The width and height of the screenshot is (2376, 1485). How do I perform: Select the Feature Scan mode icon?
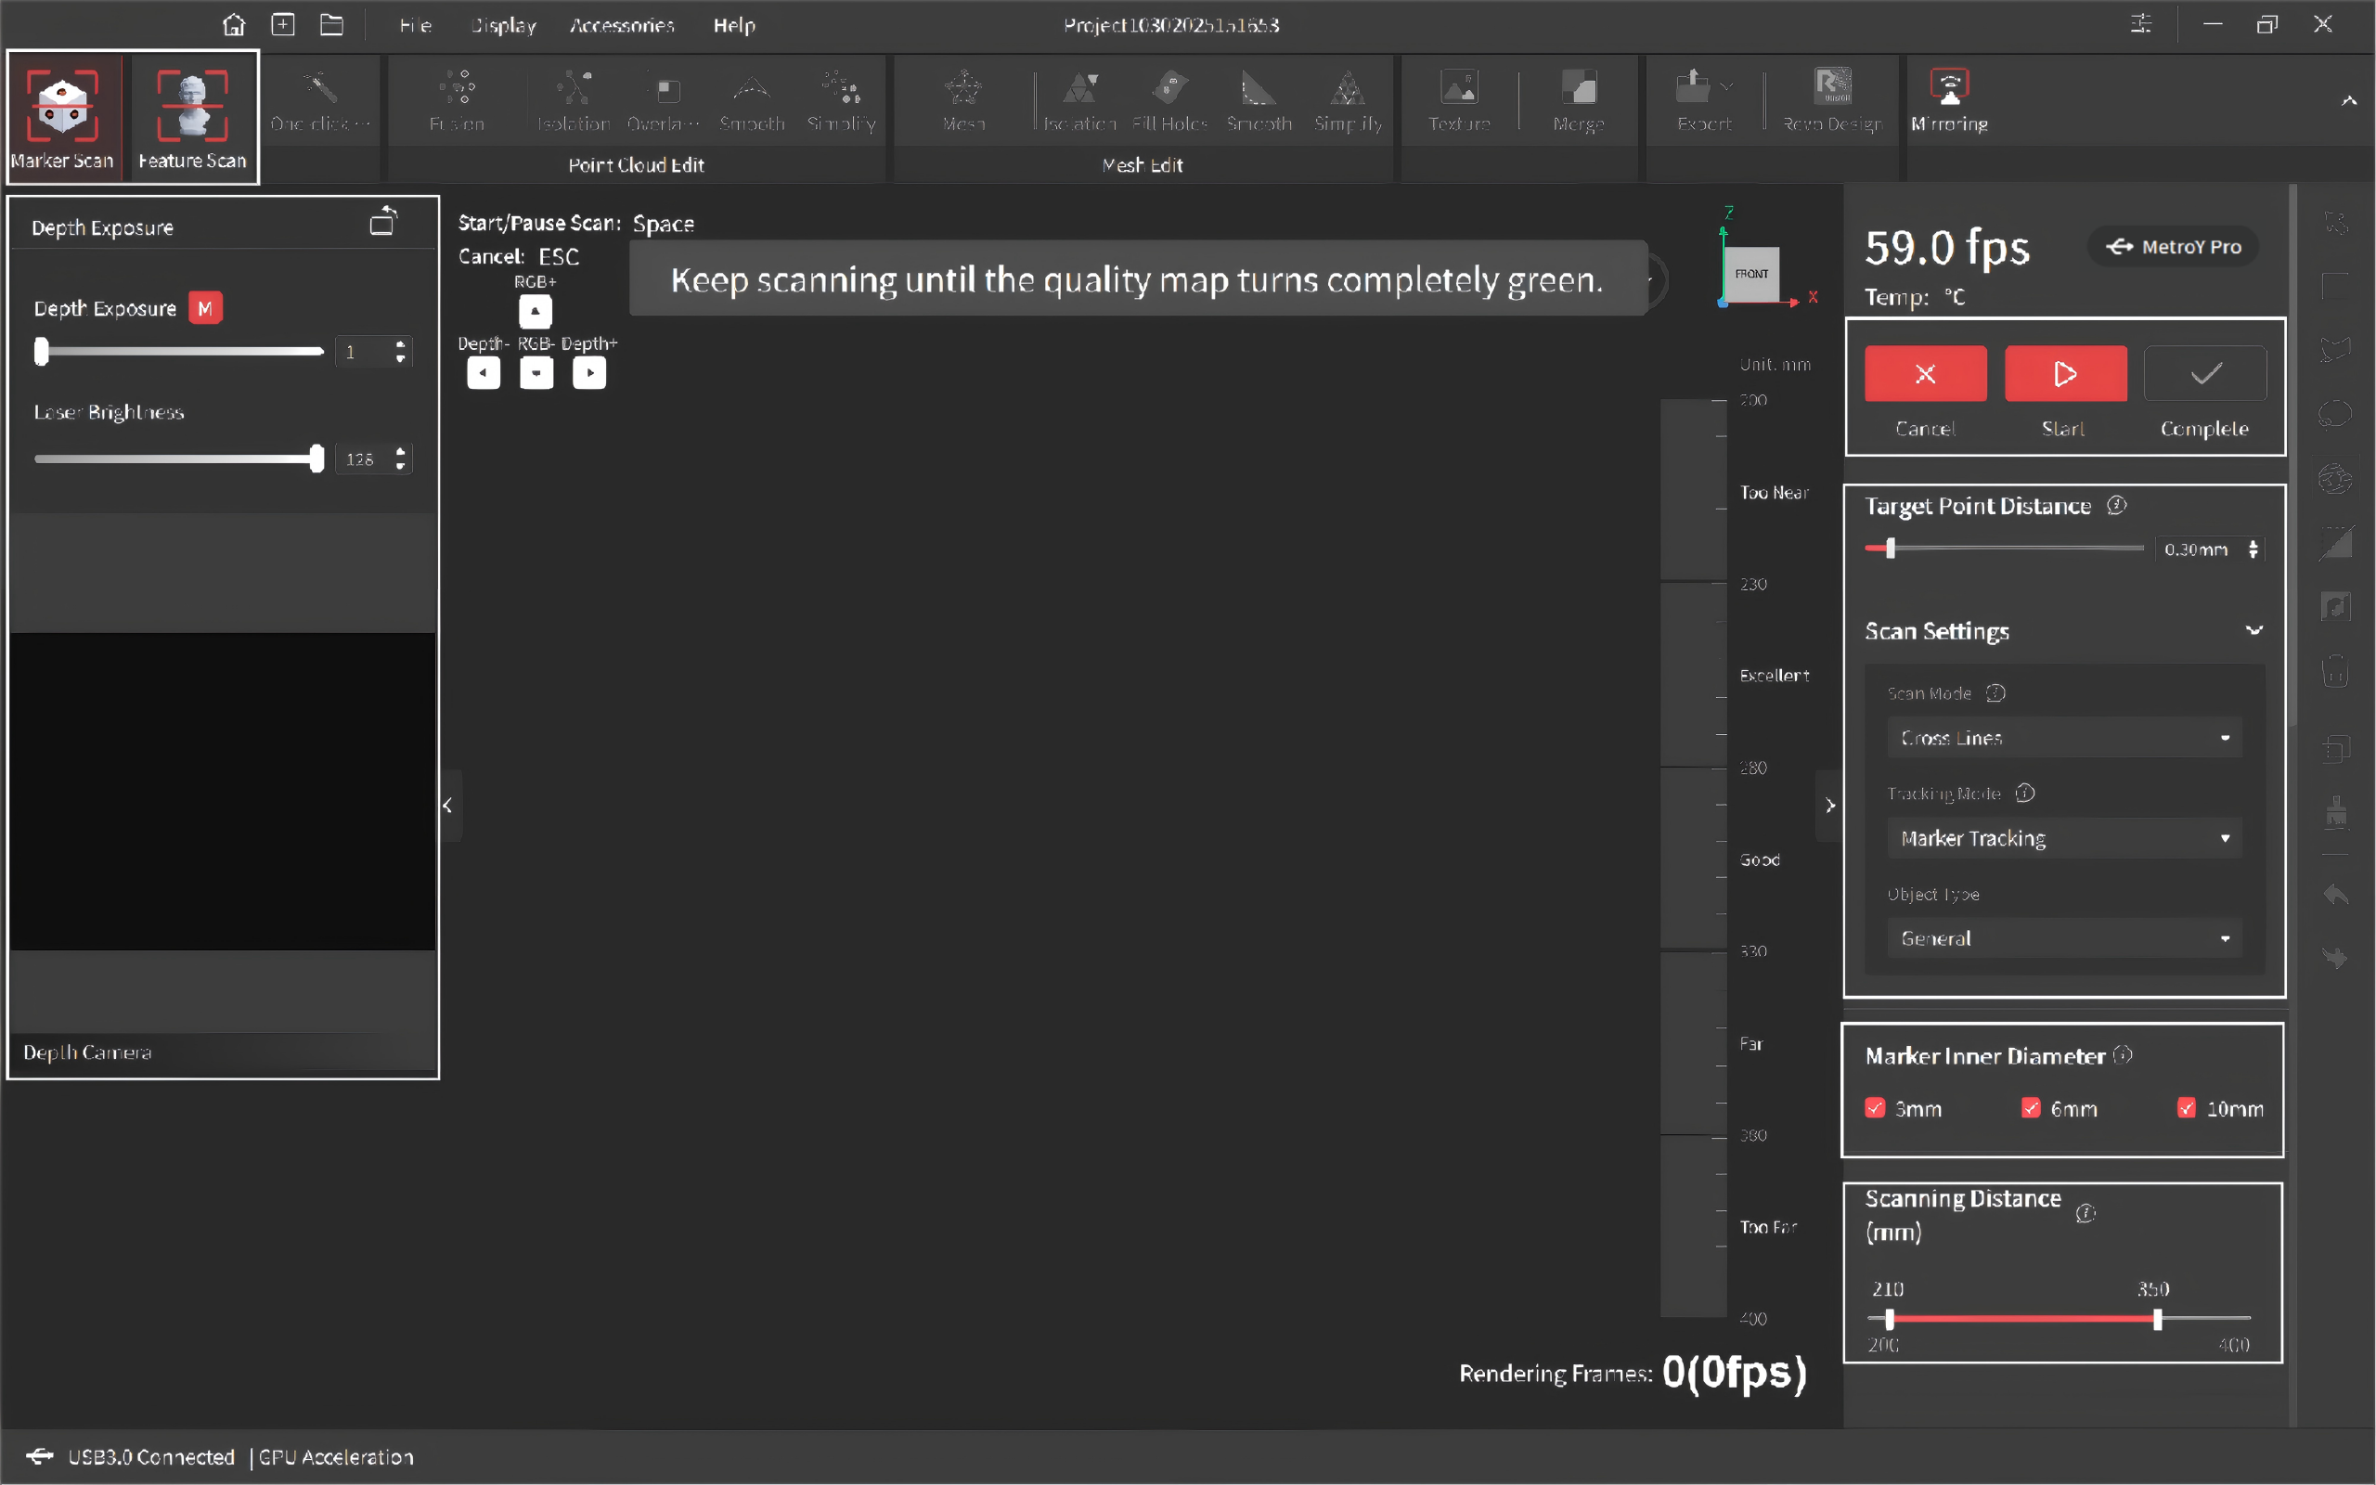(192, 106)
